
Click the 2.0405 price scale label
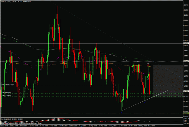tap(186, 5)
